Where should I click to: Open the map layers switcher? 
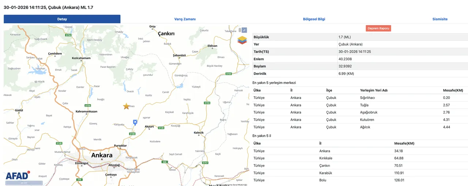(x=242, y=40)
